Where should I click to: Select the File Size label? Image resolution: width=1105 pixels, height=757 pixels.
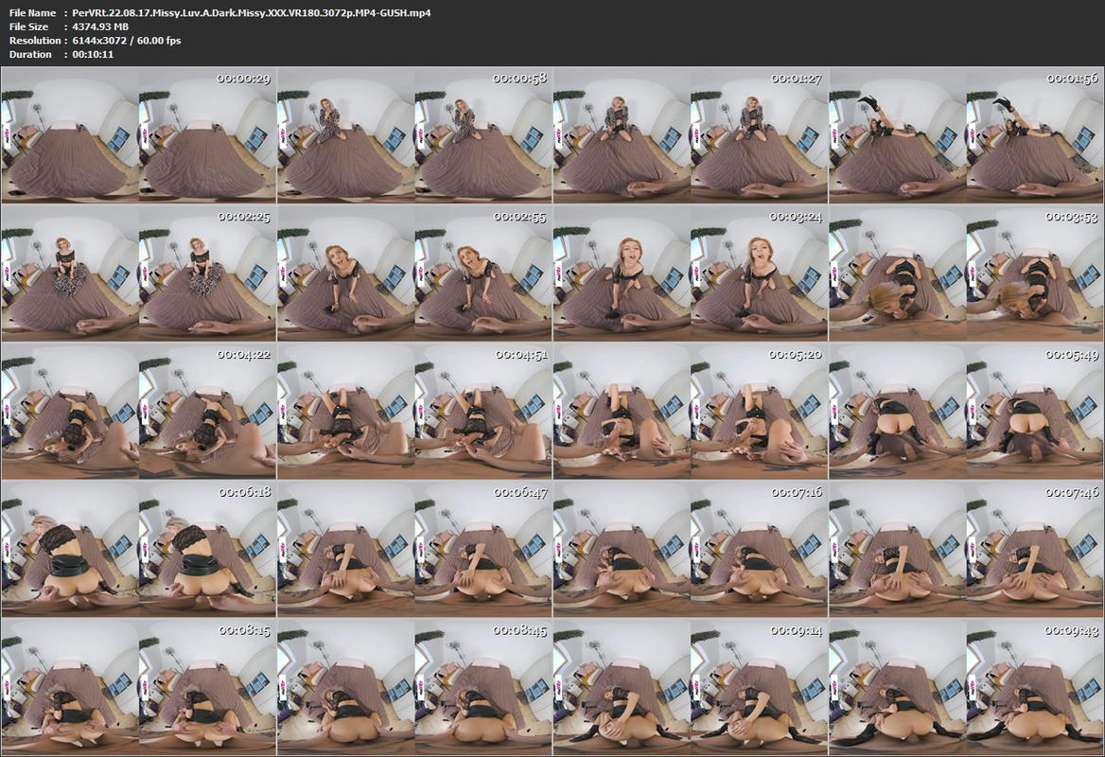pyautogui.click(x=29, y=26)
